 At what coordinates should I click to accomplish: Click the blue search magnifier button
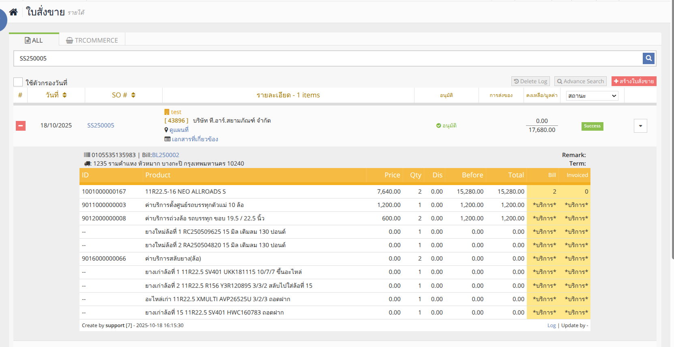click(x=648, y=58)
